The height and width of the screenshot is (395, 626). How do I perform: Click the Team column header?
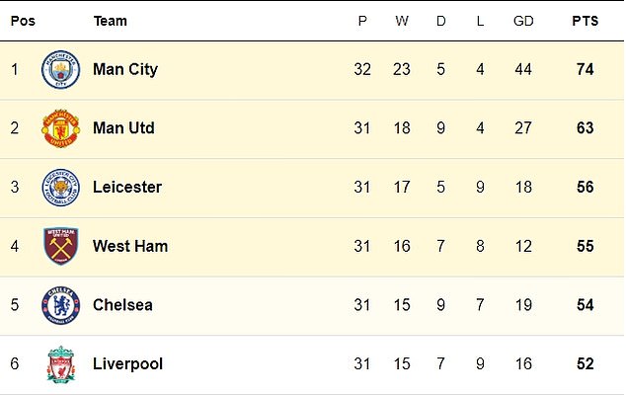coord(111,21)
